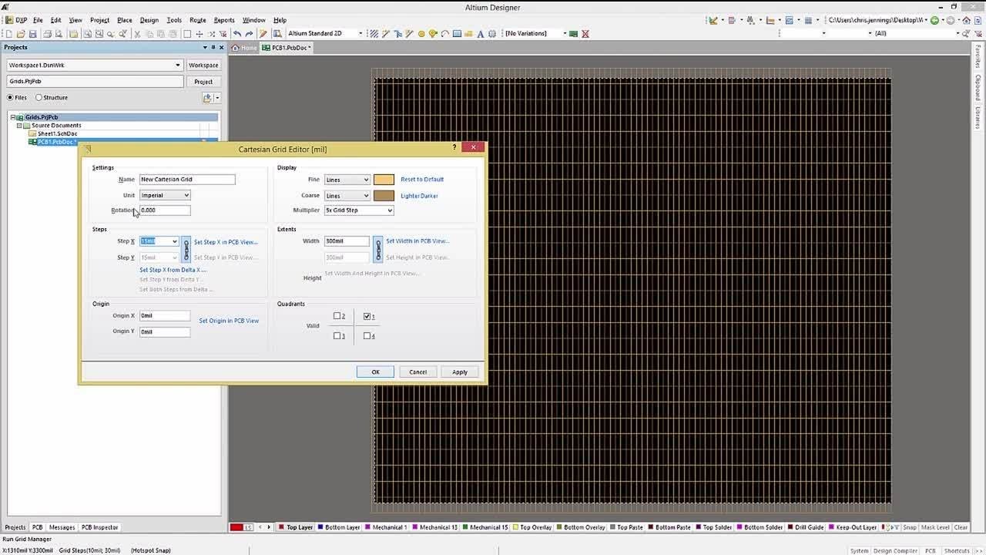Select the Place Pad circle icon
Viewport: 986px width, 555px height.
(421, 34)
